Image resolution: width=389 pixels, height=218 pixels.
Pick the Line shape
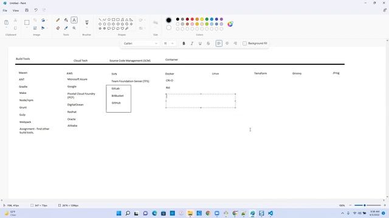coord(100,19)
